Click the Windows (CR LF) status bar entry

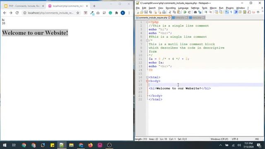pyautogui.click(x=219, y=139)
